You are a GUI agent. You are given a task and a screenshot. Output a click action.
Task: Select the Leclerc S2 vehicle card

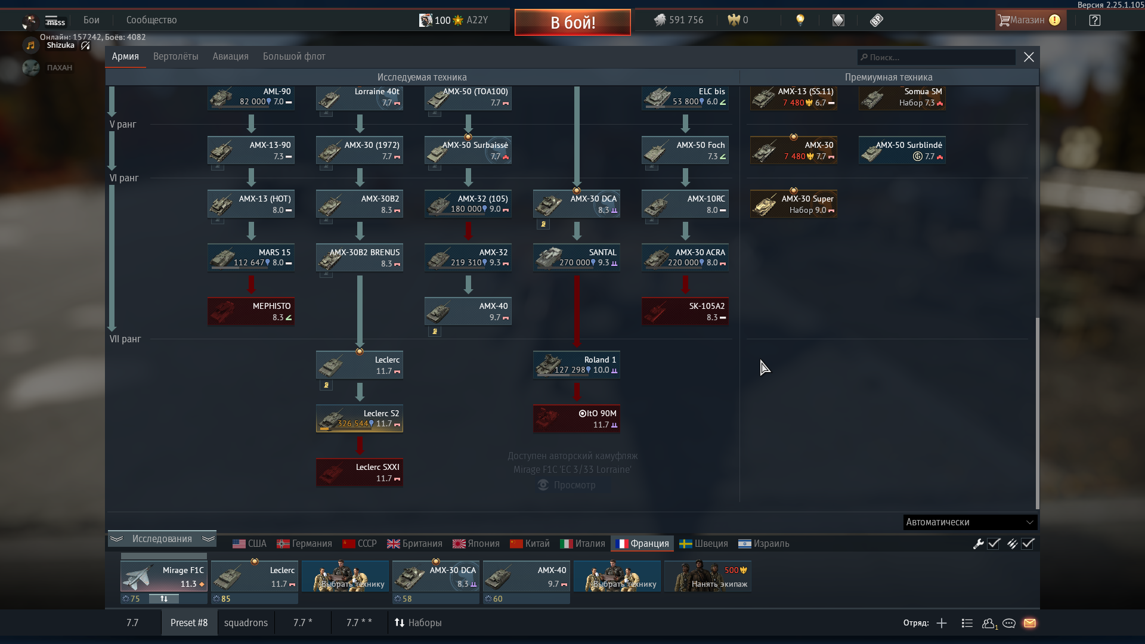360,419
